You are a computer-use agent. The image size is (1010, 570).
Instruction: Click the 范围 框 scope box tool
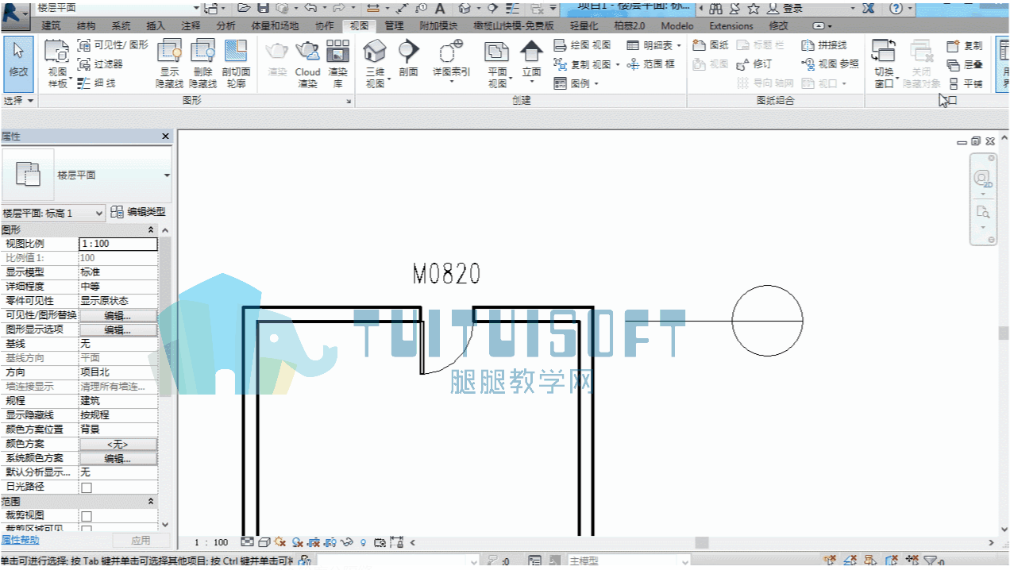(x=651, y=64)
